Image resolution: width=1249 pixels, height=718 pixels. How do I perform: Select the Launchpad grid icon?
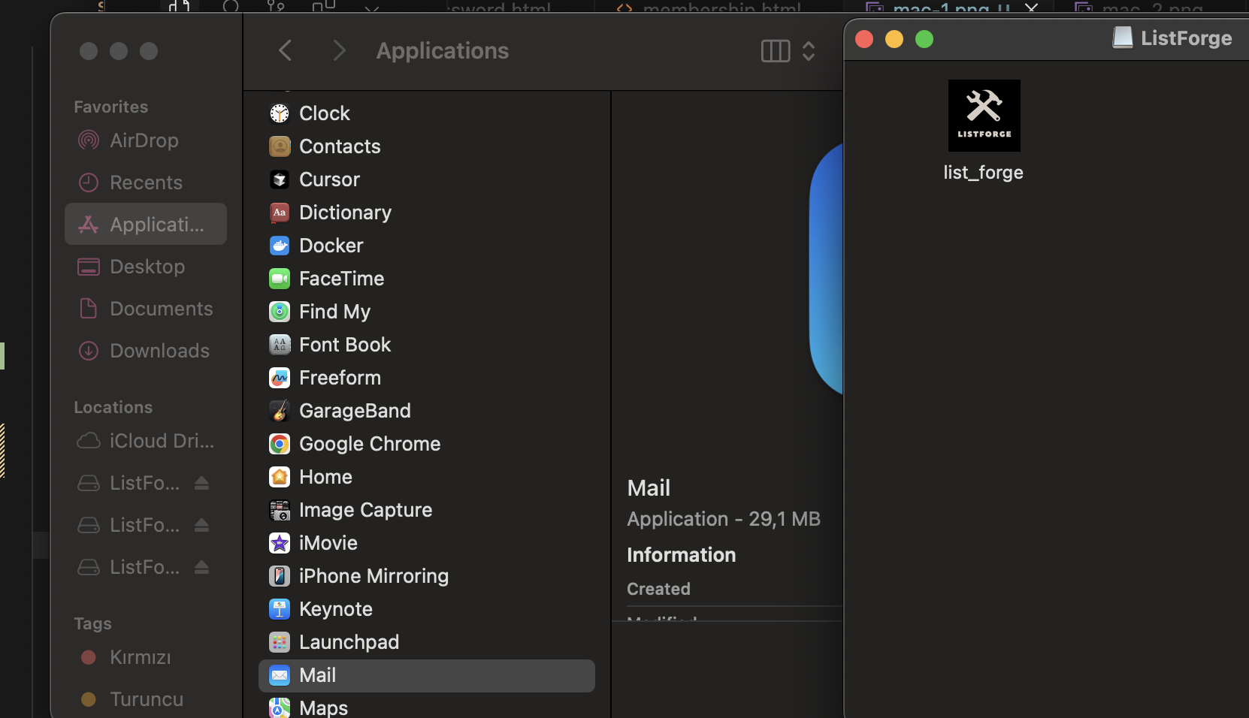[280, 642]
